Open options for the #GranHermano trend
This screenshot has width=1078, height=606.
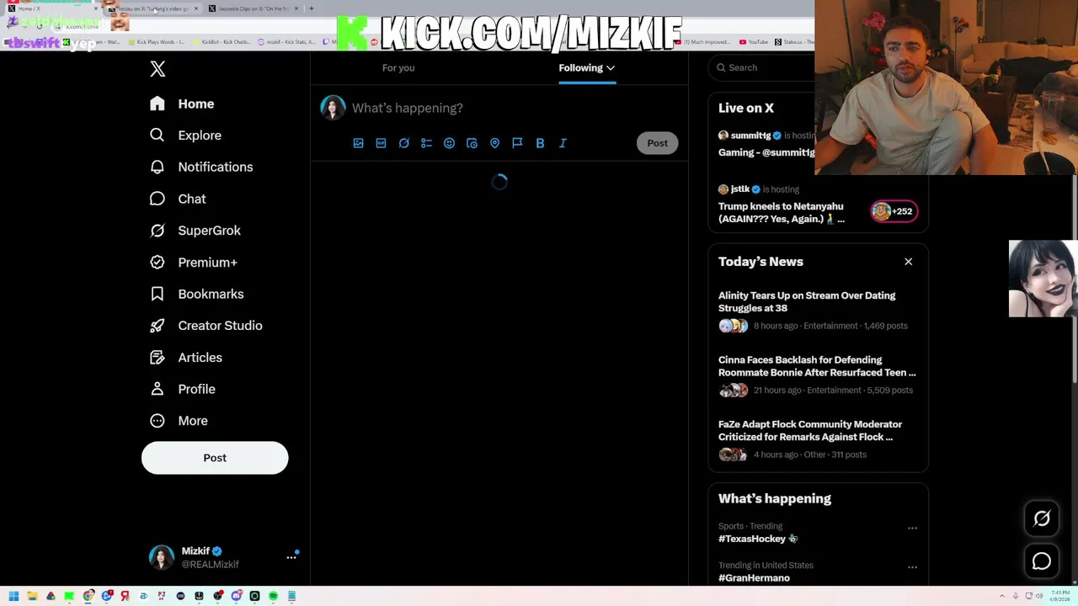(x=912, y=567)
